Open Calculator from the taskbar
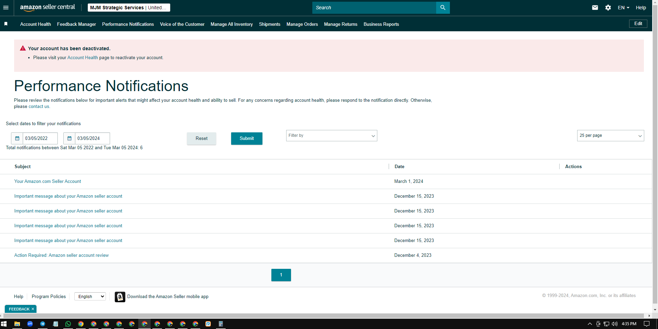This screenshot has width=658, height=329. pyautogui.click(x=221, y=324)
